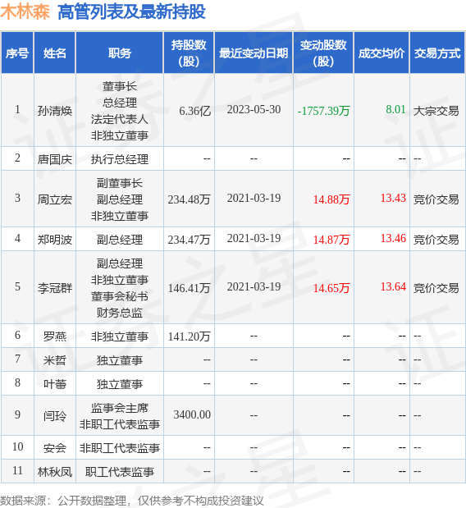Click the 8.01 average price
466x508 pixels.
pos(395,109)
